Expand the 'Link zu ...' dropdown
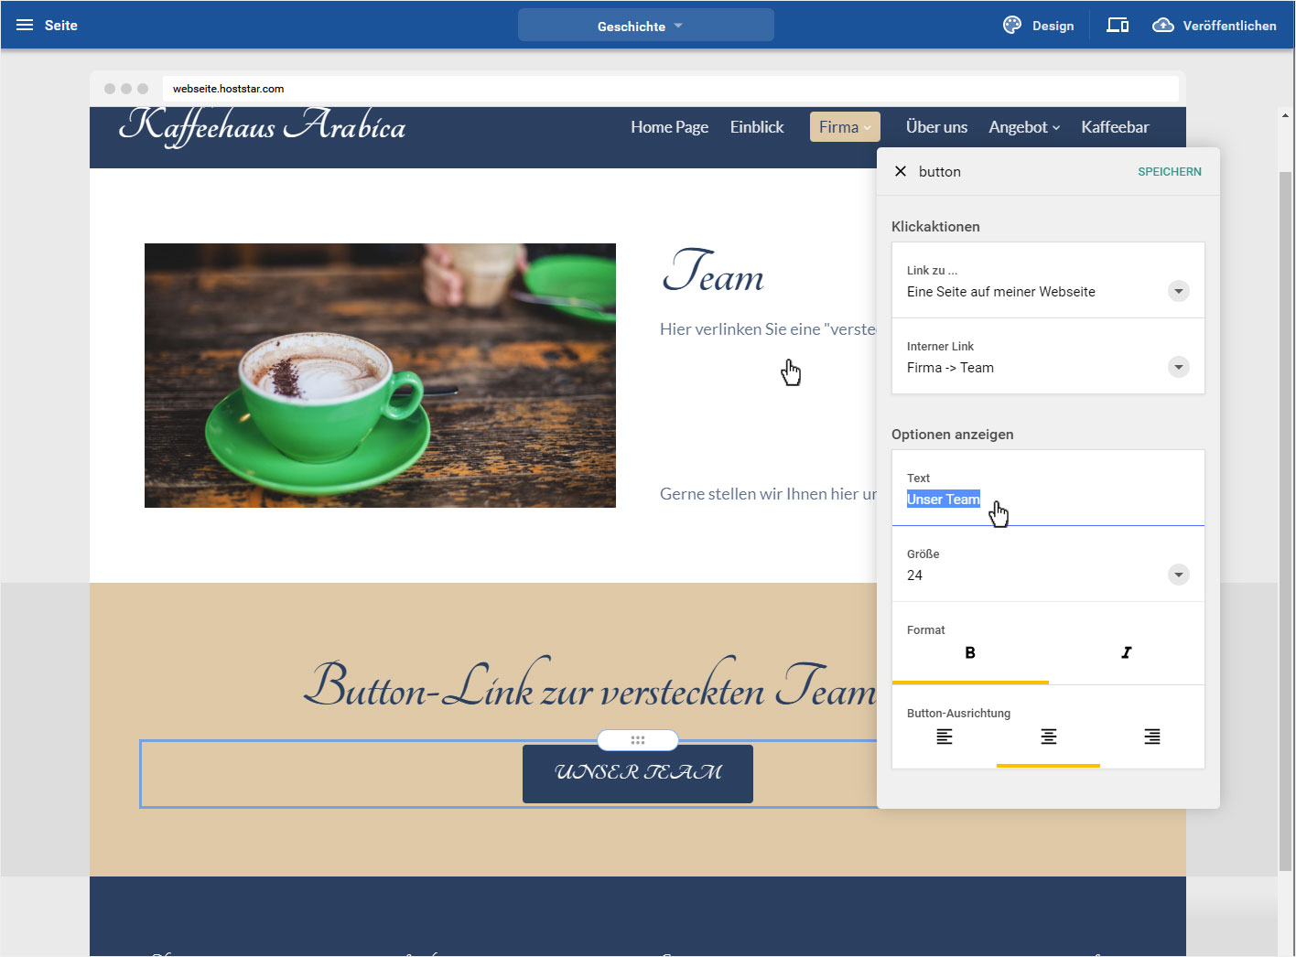1296x957 pixels. tap(1179, 291)
